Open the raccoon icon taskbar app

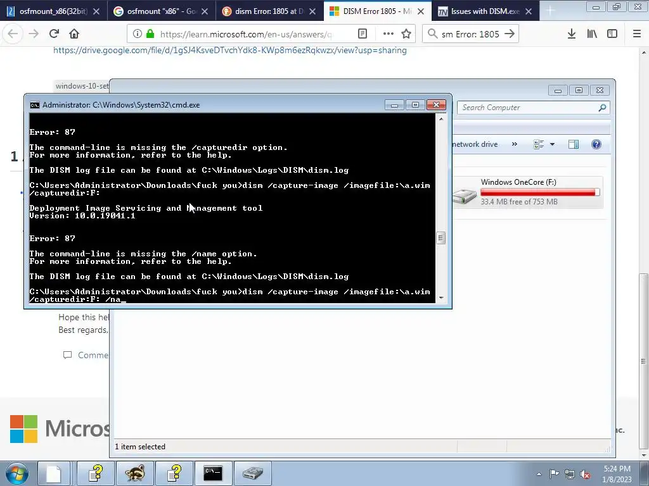coord(134,473)
